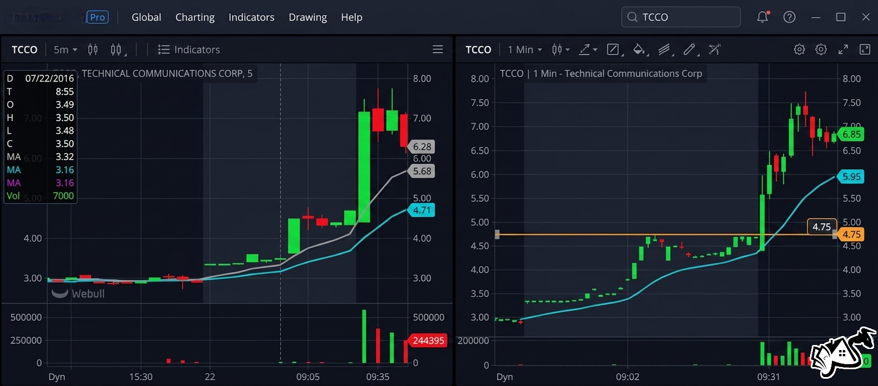Click the red 244395 volume tag
The width and height of the screenshot is (878, 386).
coord(427,341)
